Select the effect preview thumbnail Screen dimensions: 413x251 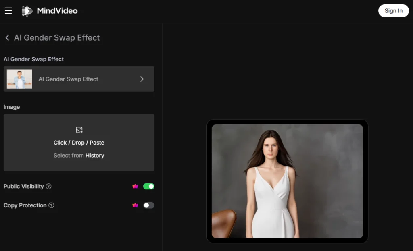pyautogui.click(x=19, y=79)
